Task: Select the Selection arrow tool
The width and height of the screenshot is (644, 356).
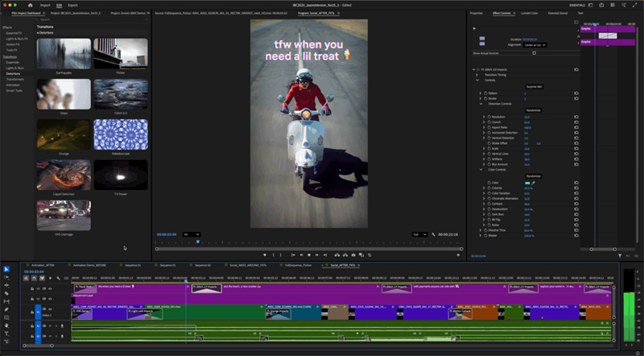Action: click(x=6, y=269)
